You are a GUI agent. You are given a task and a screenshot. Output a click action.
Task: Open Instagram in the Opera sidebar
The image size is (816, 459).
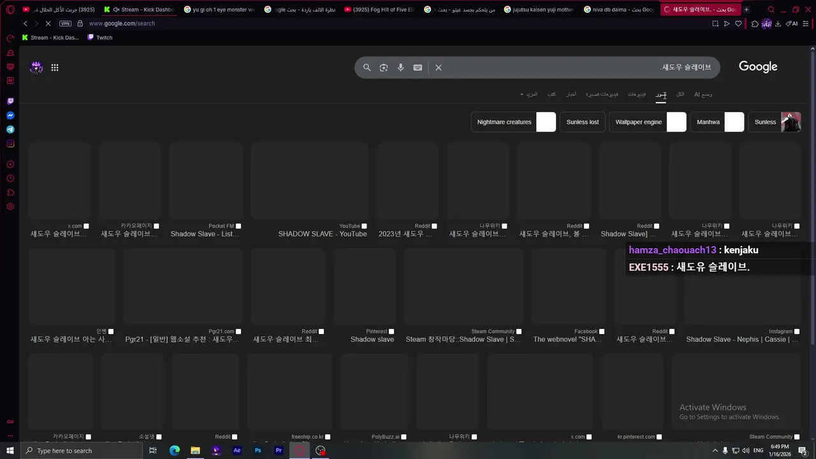(10, 143)
